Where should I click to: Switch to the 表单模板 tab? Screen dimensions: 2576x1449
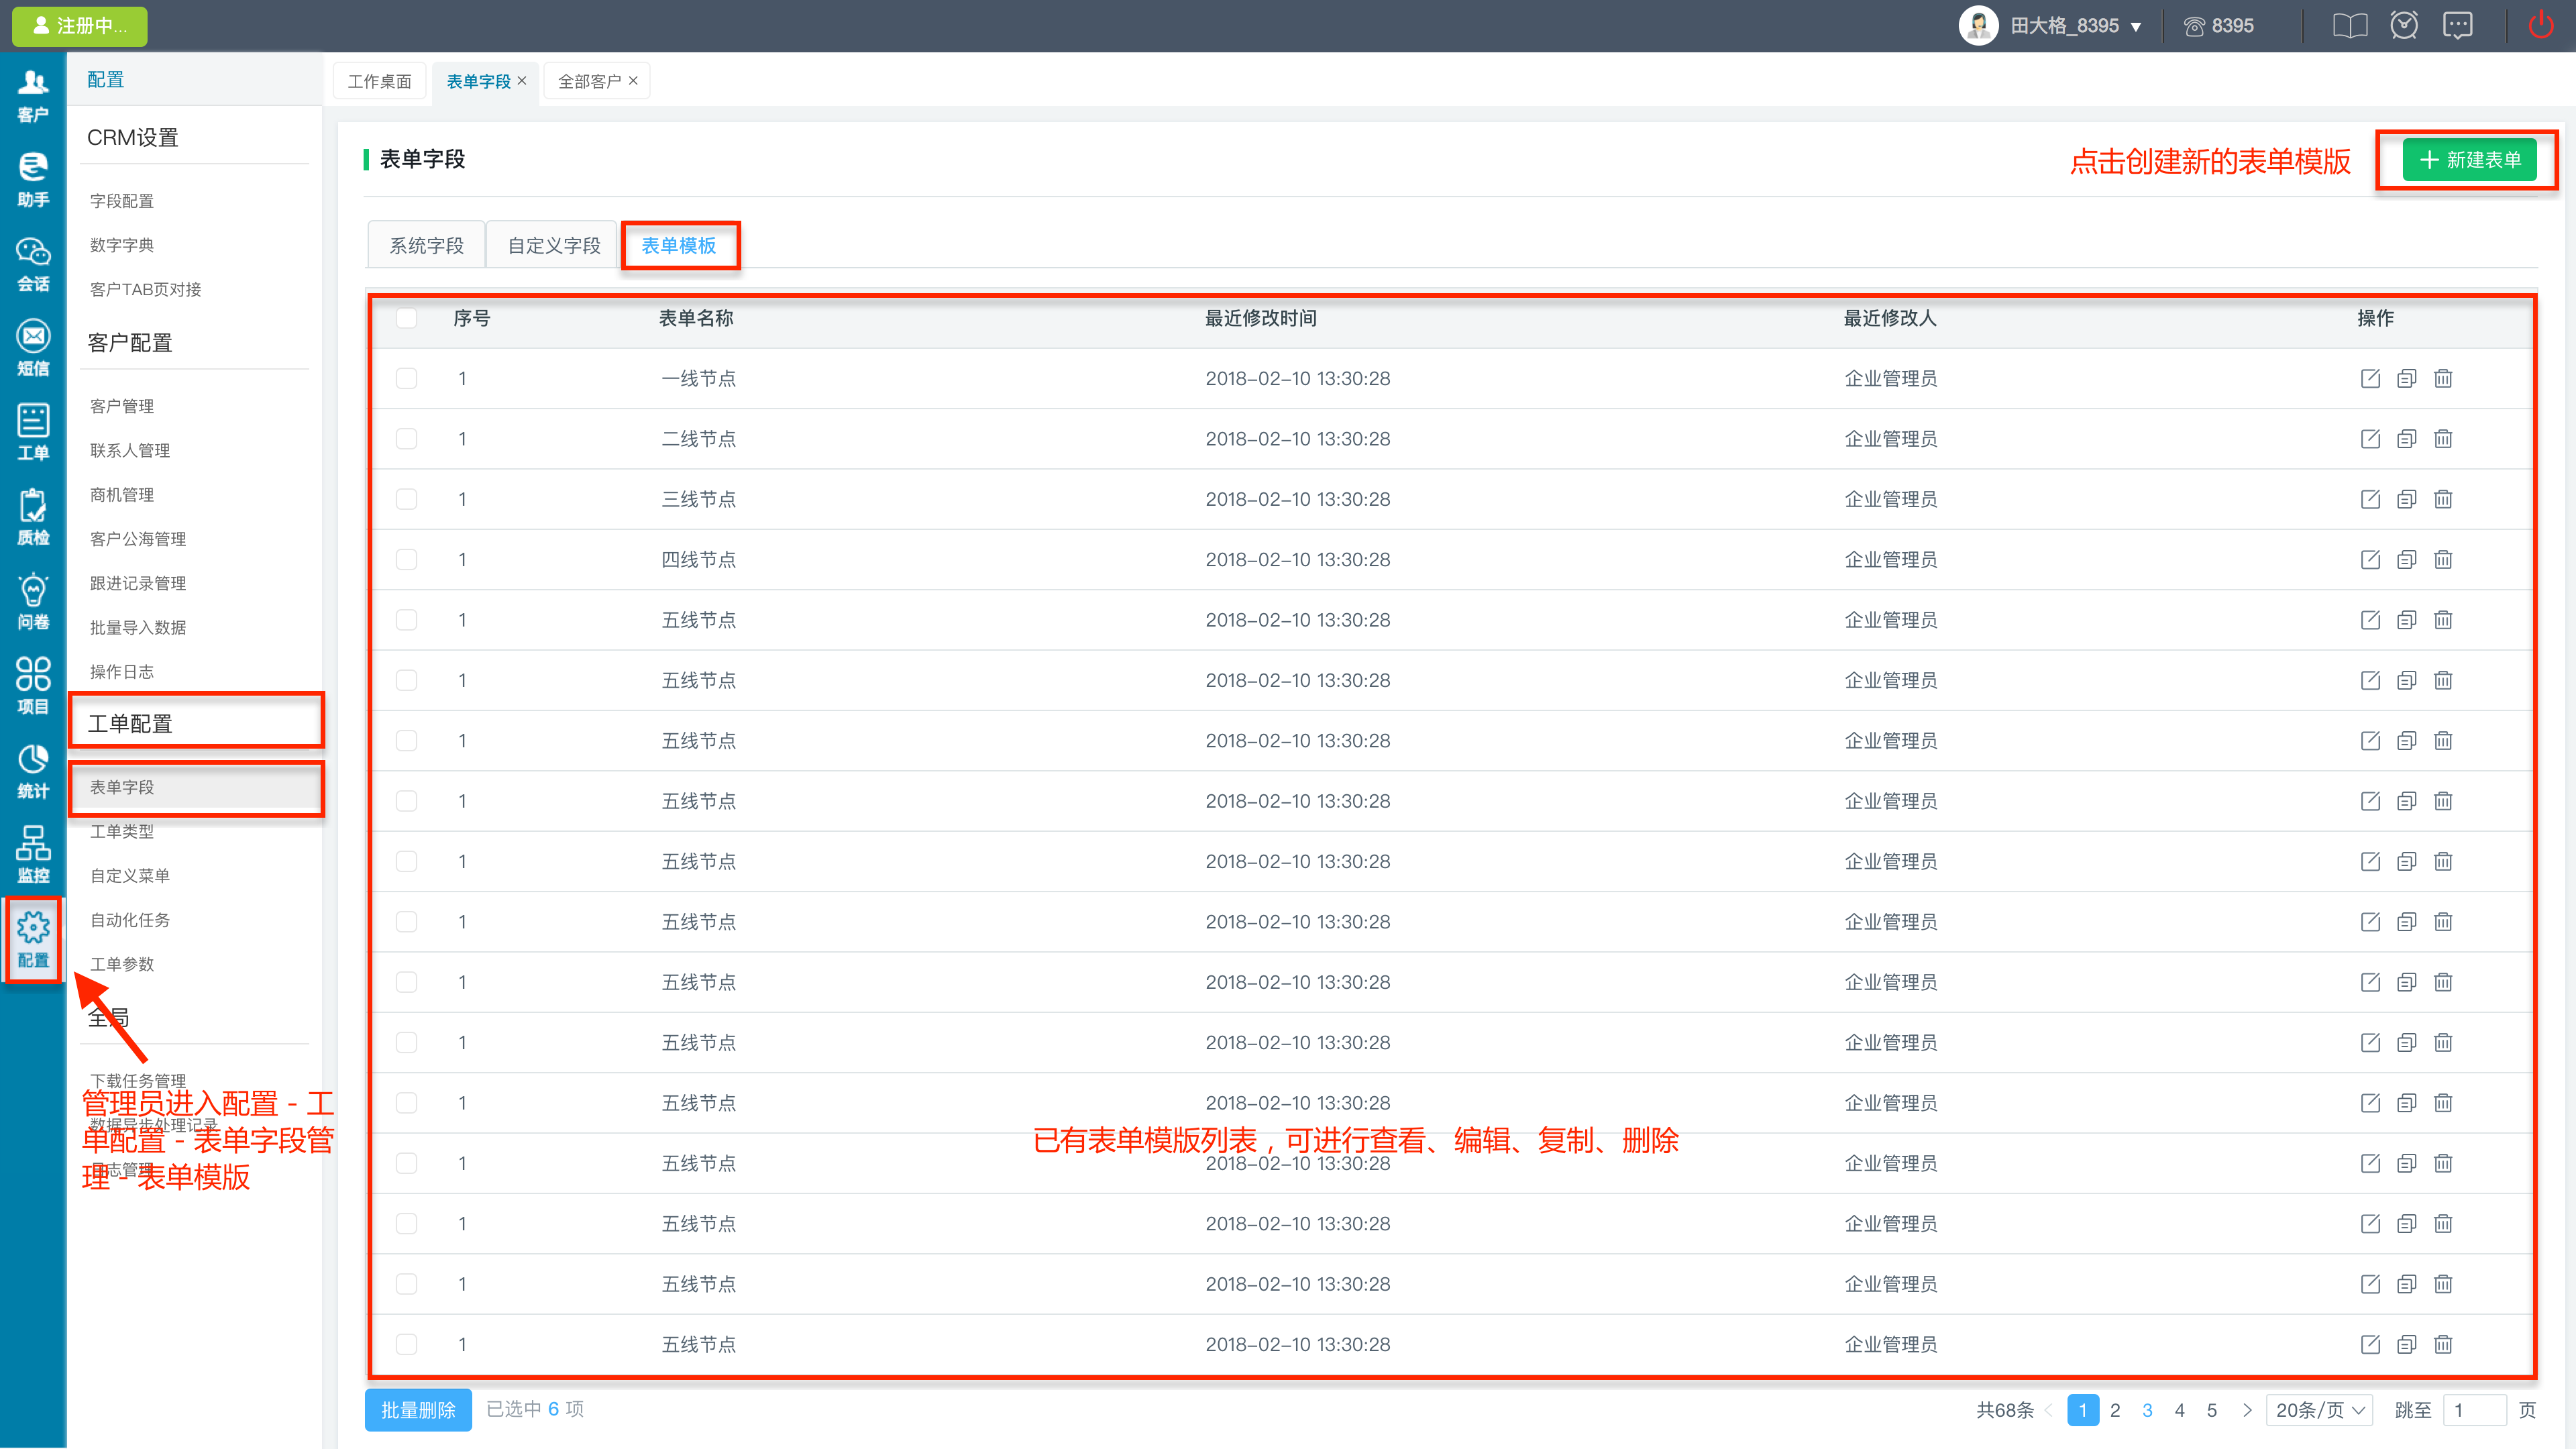(679, 245)
